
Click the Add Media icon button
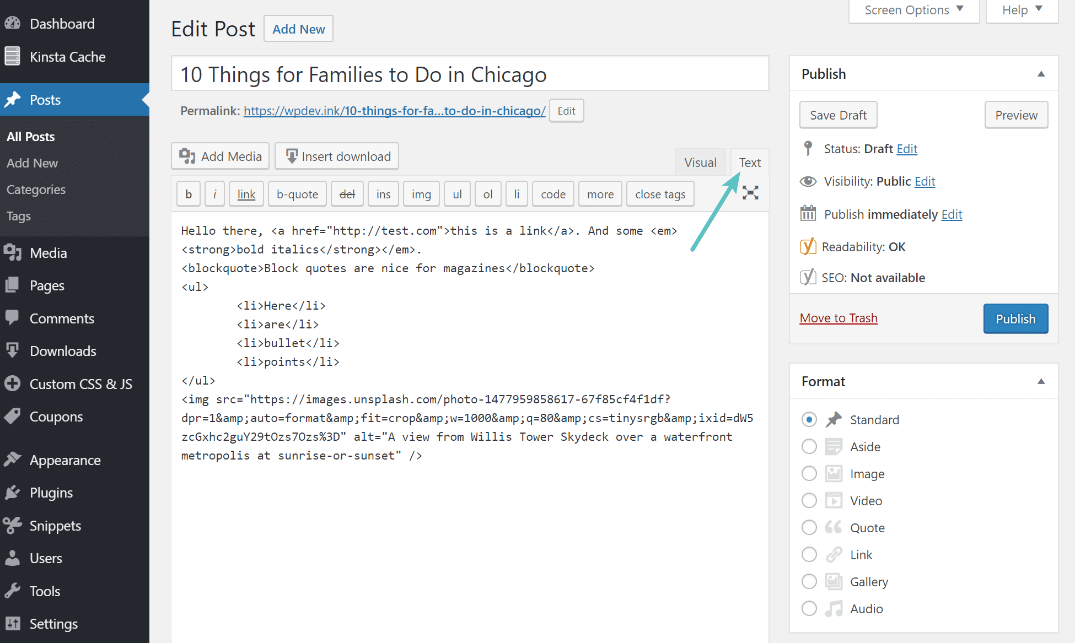(187, 156)
